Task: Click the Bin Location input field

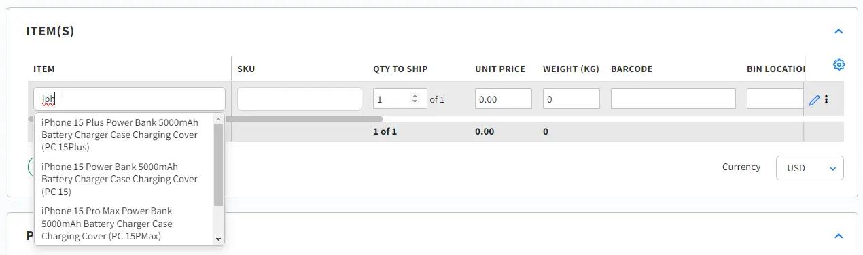Action: (x=775, y=99)
